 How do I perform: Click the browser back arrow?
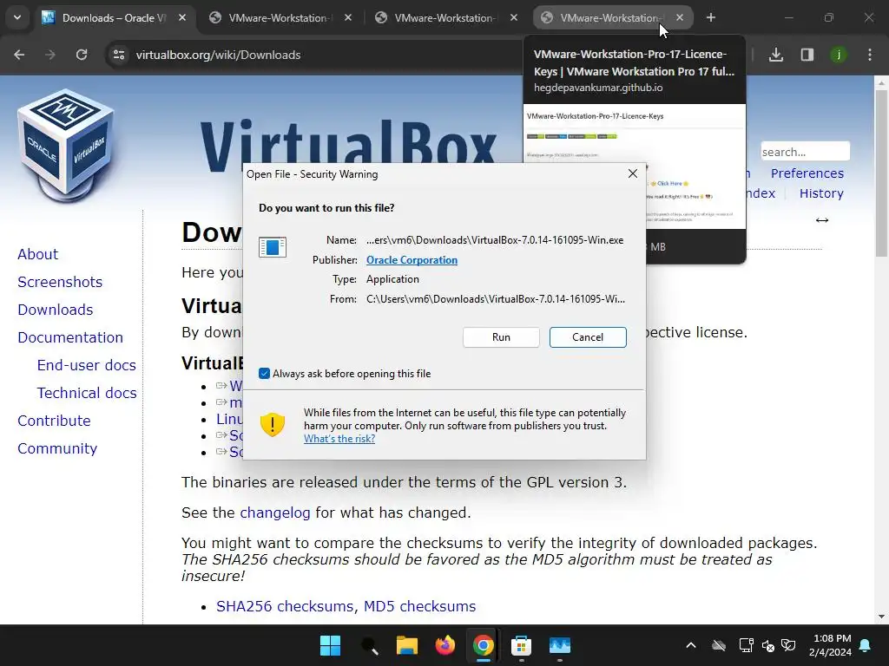tap(19, 55)
